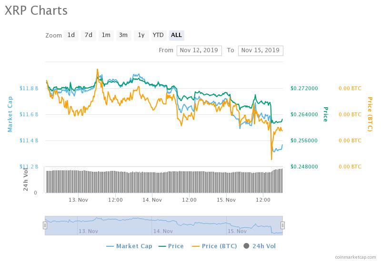Click the $0.248000 price axis label
Viewport: 381px width, 261px height.
point(304,167)
